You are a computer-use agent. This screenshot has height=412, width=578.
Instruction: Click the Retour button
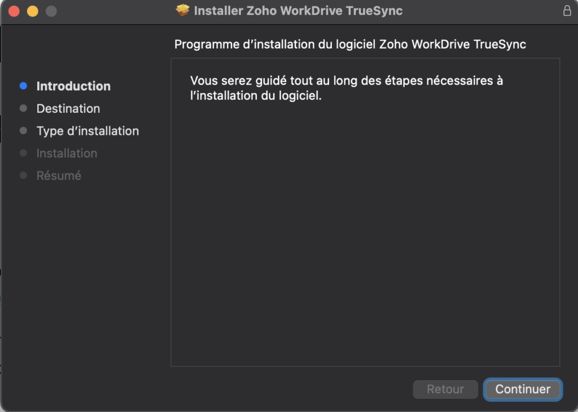pyautogui.click(x=445, y=389)
